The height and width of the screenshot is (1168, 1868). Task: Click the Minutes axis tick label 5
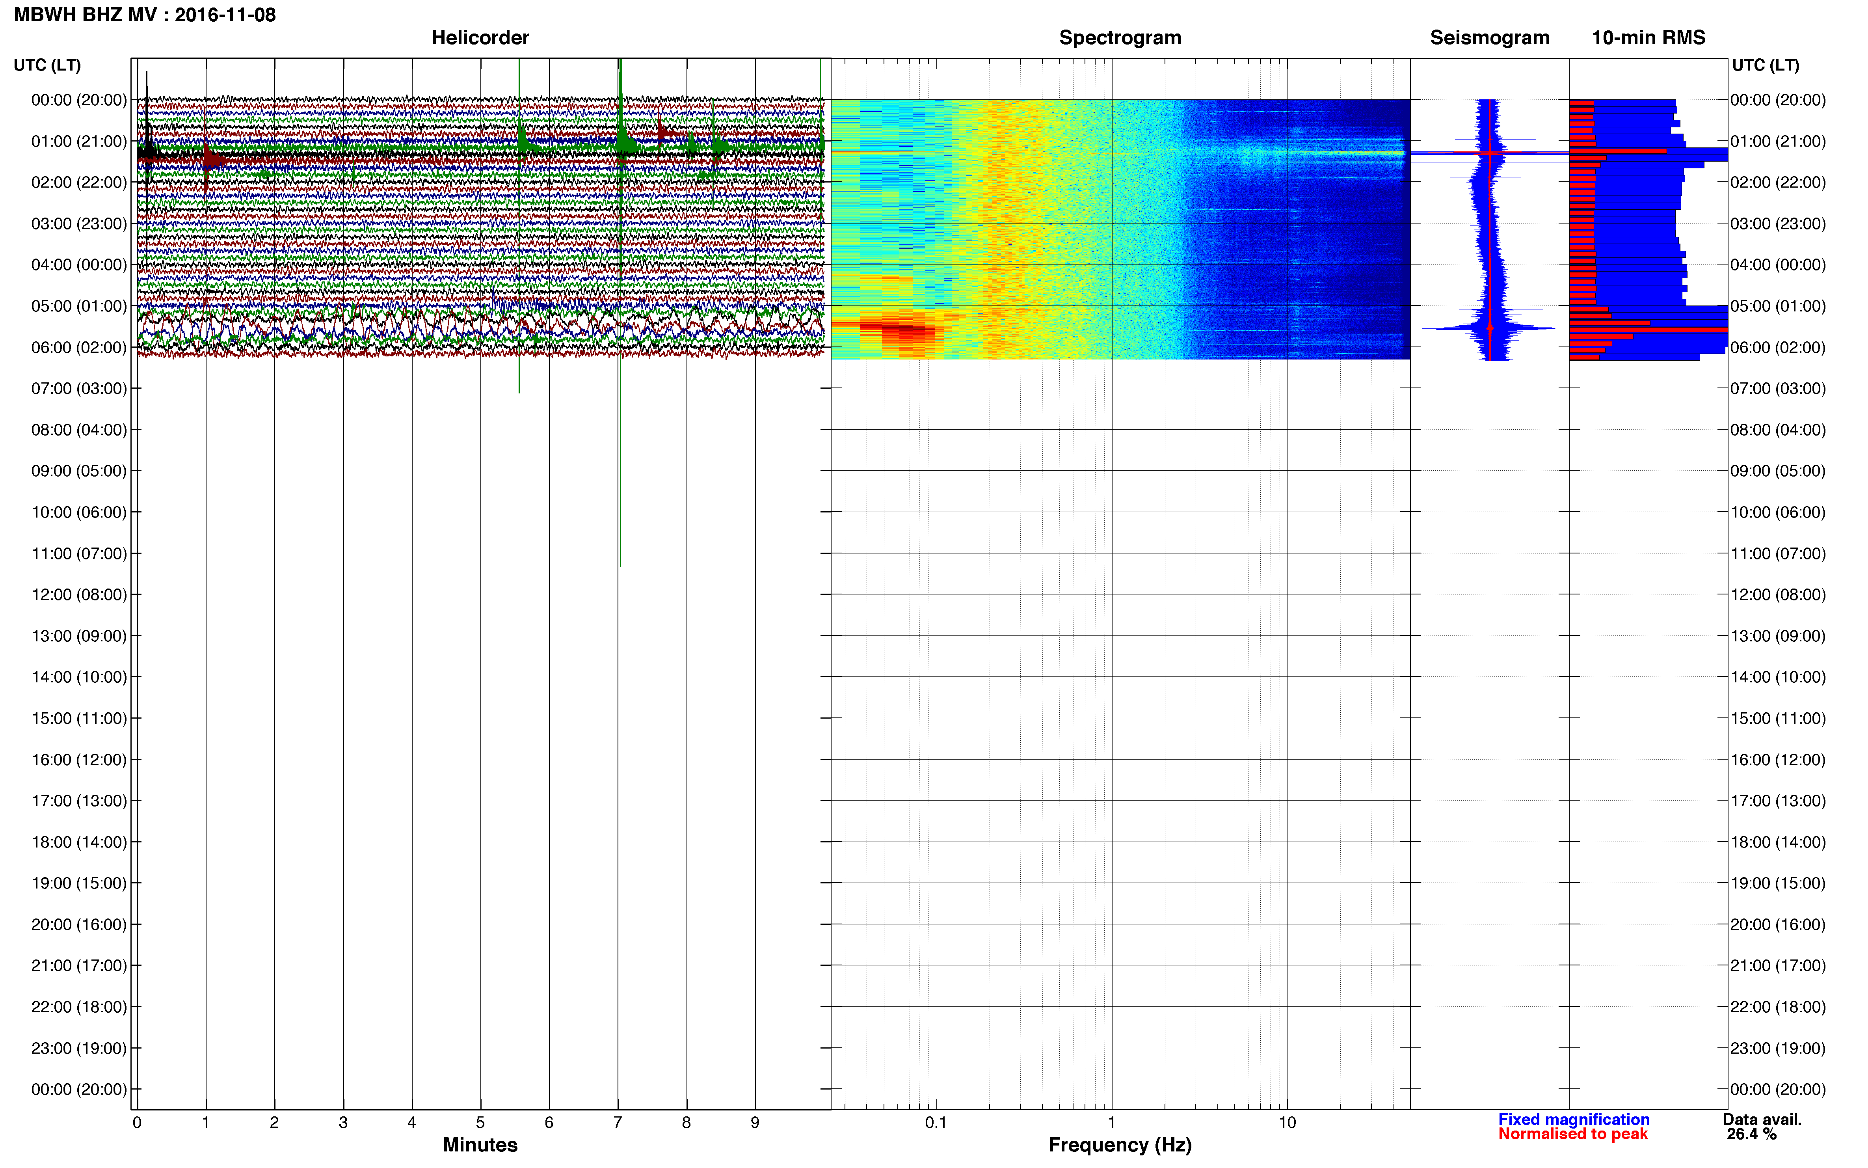click(480, 1122)
